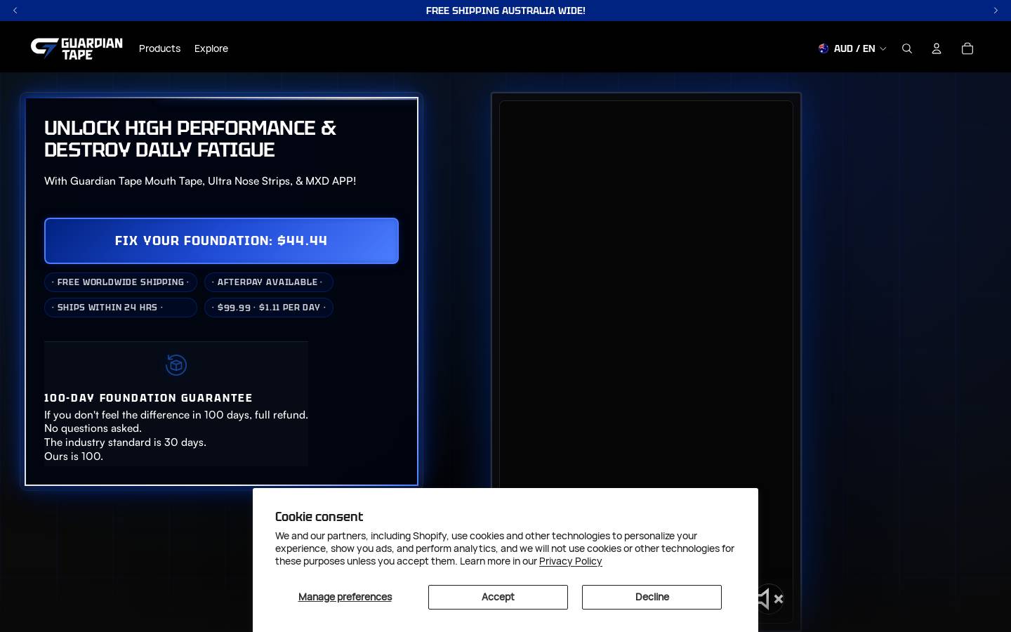Click the Free Shipping Australia Wide announcement
1011x632 pixels.
point(505,11)
